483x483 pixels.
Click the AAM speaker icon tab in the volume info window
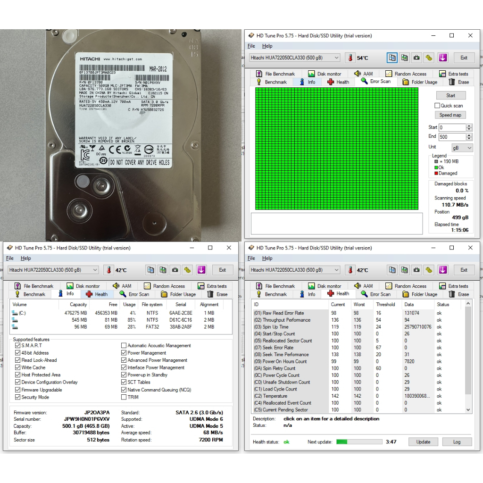pos(117,286)
